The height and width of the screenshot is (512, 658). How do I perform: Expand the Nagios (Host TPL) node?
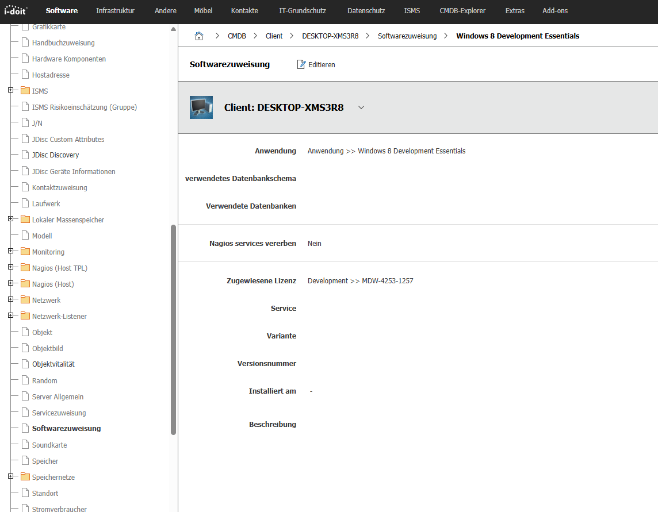[x=10, y=268]
